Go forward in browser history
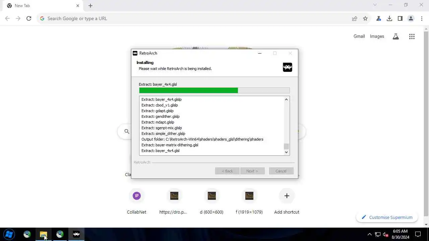Viewport: 429px width, 241px height. point(18,18)
